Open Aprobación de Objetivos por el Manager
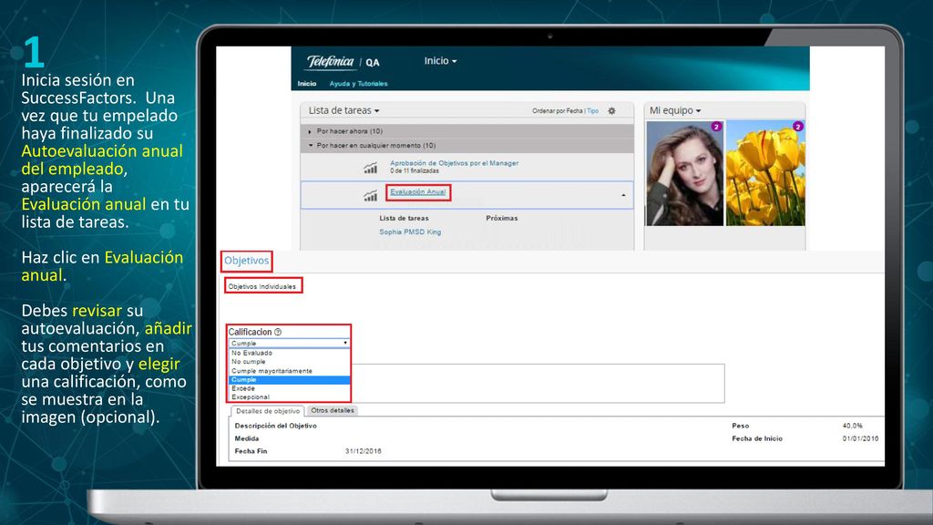The width and height of the screenshot is (933, 525). point(454,163)
